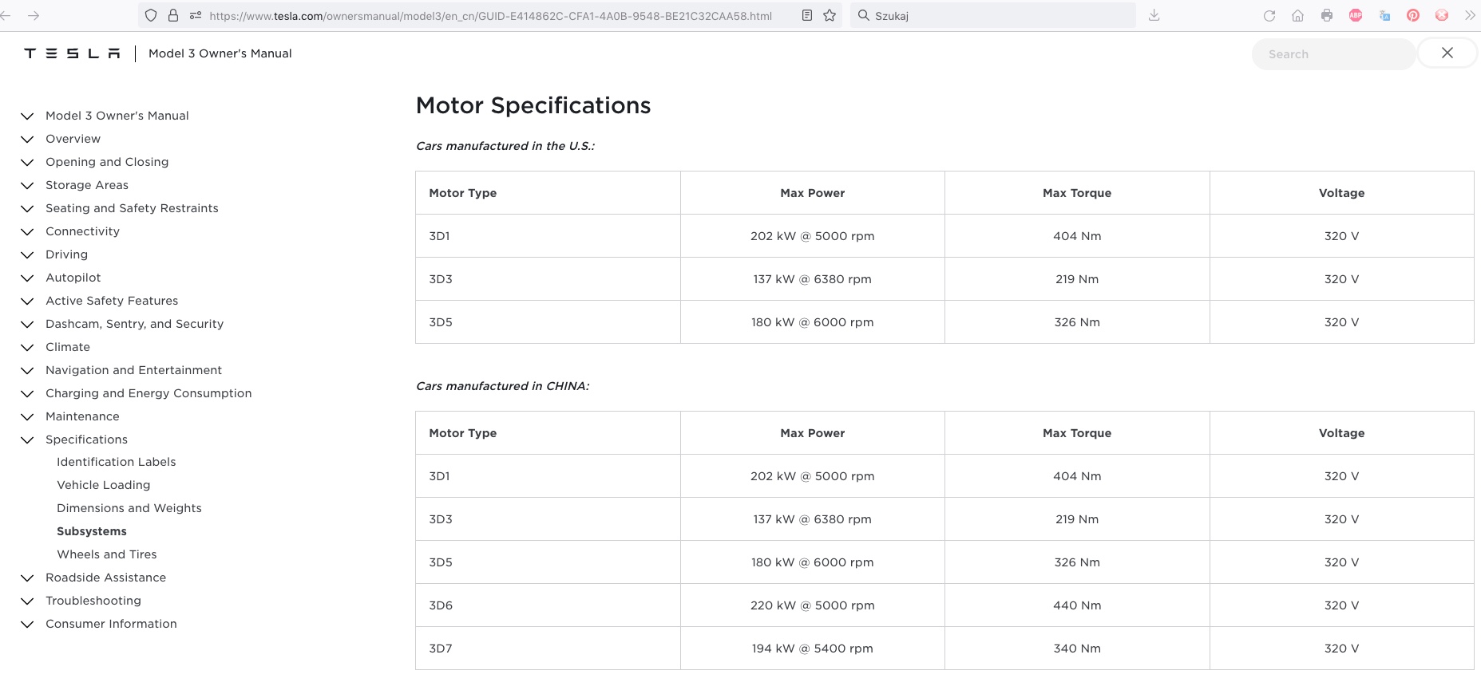Click the manual Search input field
The width and height of the screenshot is (1481, 686).
point(1333,54)
